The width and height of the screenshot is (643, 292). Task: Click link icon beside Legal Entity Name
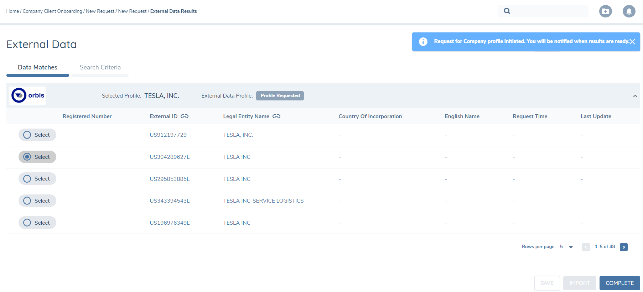pyautogui.click(x=276, y=116)
